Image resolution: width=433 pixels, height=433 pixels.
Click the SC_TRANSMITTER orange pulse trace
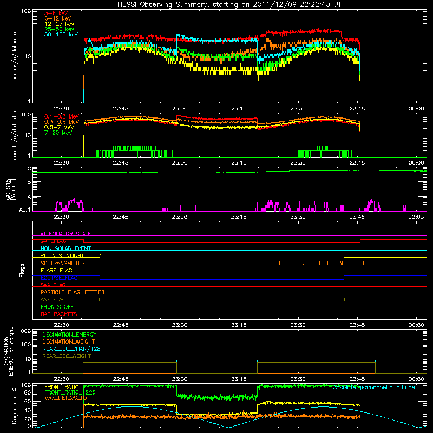coord(322,263)
